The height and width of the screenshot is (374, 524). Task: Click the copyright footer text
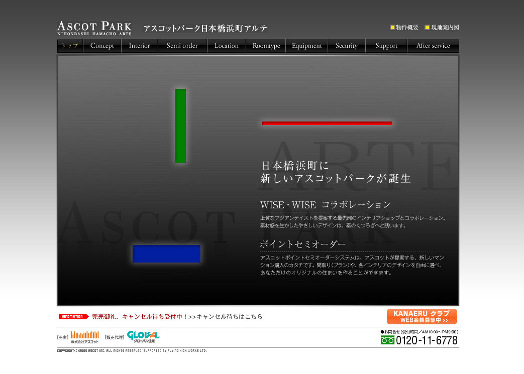tap(132, 350)
